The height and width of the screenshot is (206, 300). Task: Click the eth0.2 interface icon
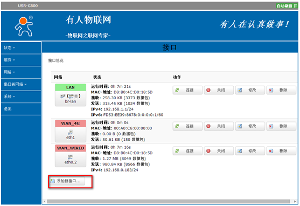pos(71,157)
